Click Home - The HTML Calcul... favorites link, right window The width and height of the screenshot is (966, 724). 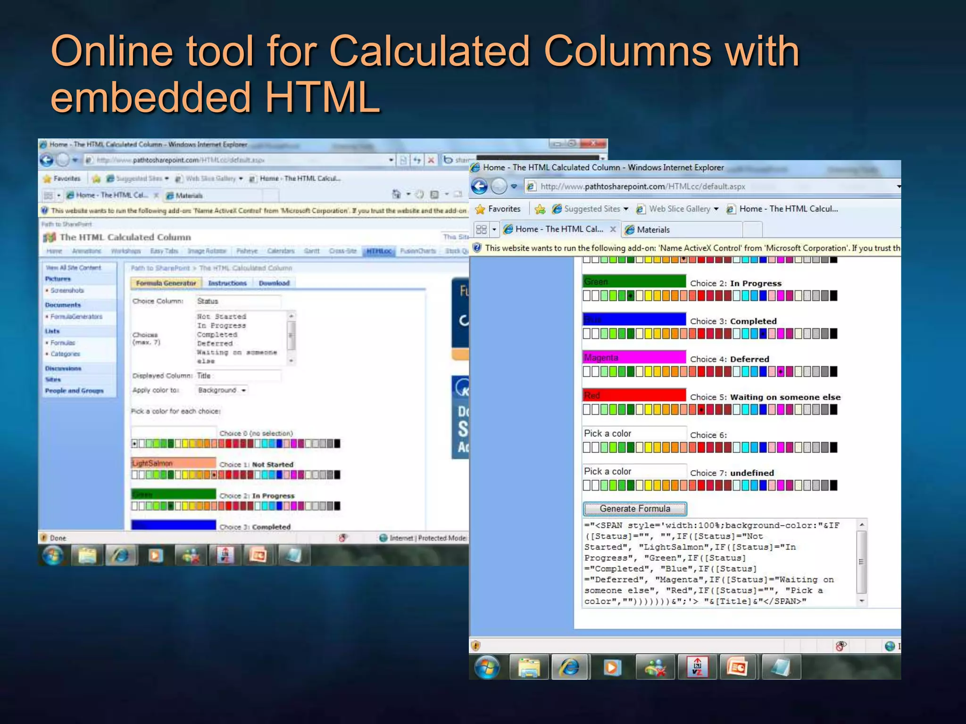click(783, 209)
